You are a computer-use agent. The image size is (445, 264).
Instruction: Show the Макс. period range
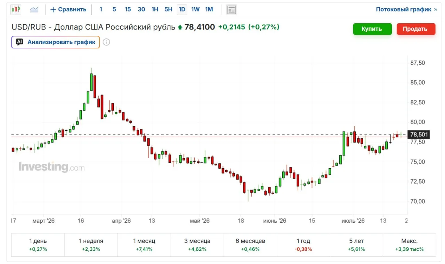(409, 244)
